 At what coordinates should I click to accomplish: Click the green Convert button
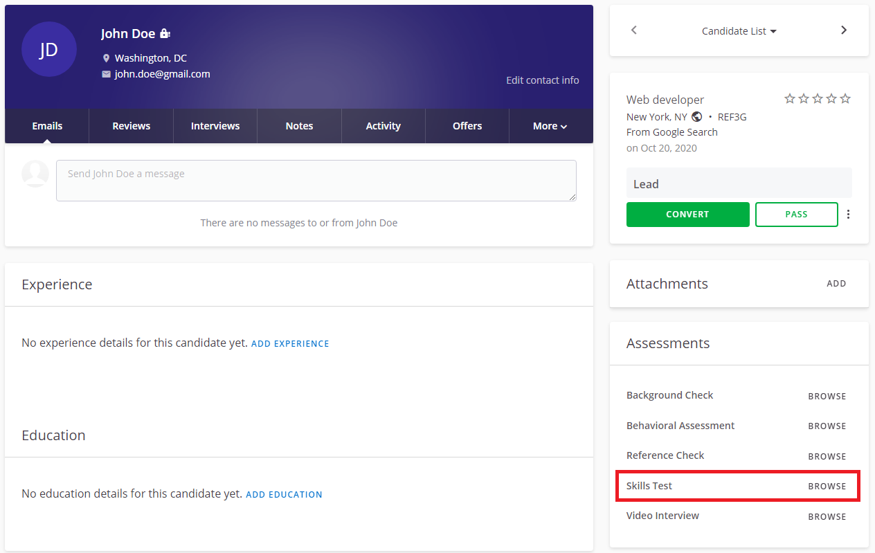click(688, 215)
